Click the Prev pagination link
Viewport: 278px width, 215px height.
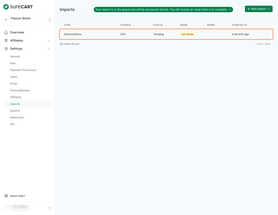260,44
